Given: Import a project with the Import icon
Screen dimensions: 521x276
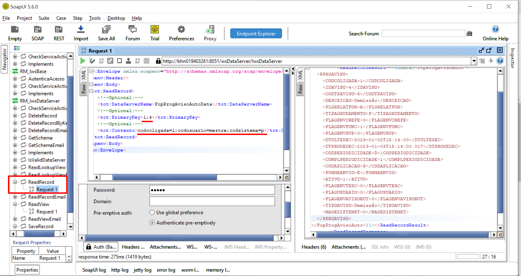Looking at the screenshot, I should (x=81, y=33).
